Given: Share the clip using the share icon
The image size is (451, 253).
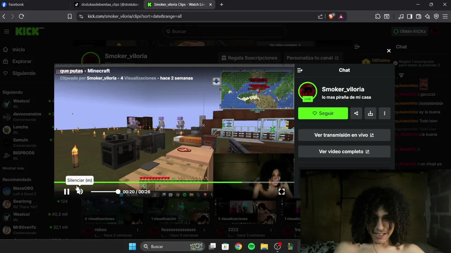Looking at the screenshot, I should (x=356, y=113).
